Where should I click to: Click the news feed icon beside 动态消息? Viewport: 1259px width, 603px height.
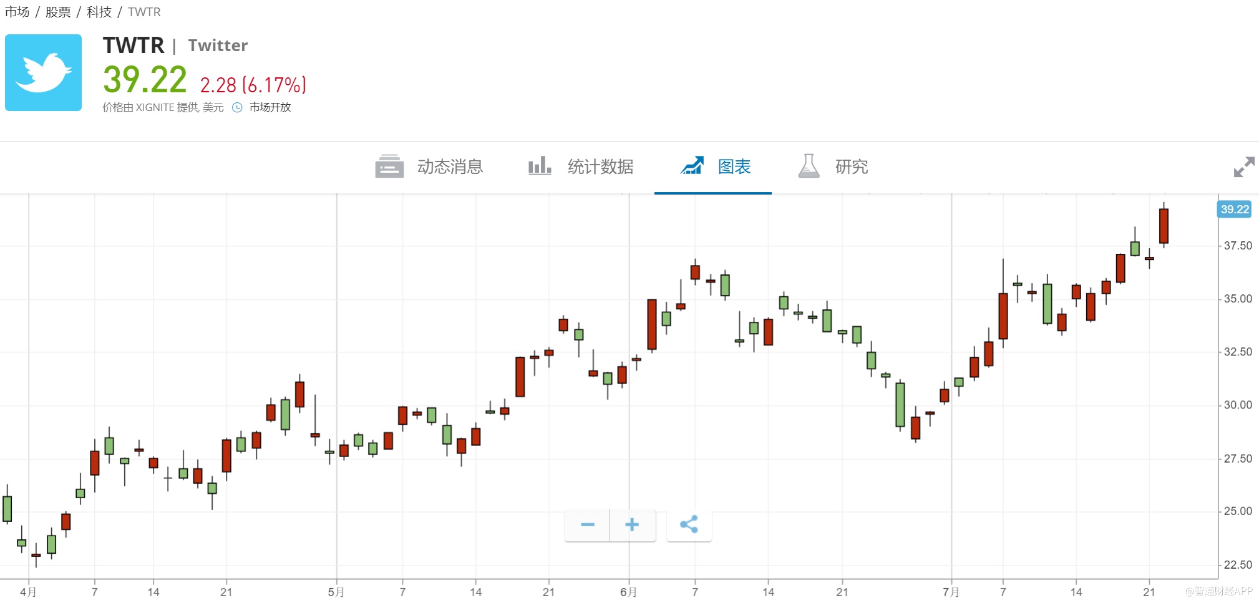389,166
